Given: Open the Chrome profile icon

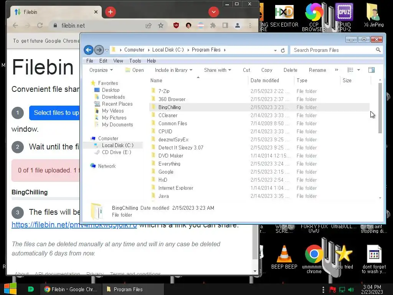Looking at the screenshot, I should coord(237,25).
